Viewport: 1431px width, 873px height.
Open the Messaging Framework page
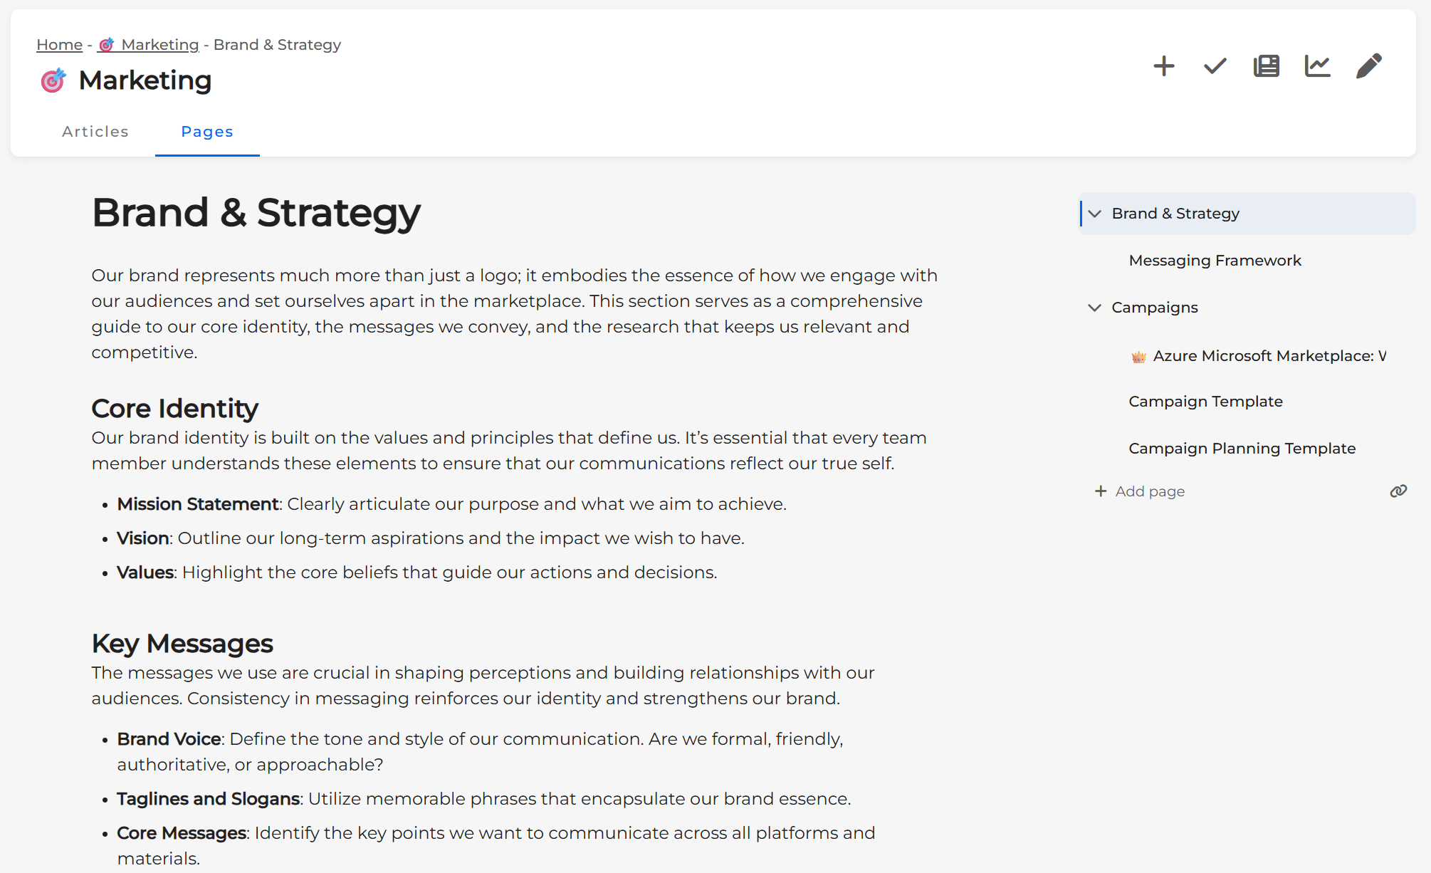[x=1215, y=261]
